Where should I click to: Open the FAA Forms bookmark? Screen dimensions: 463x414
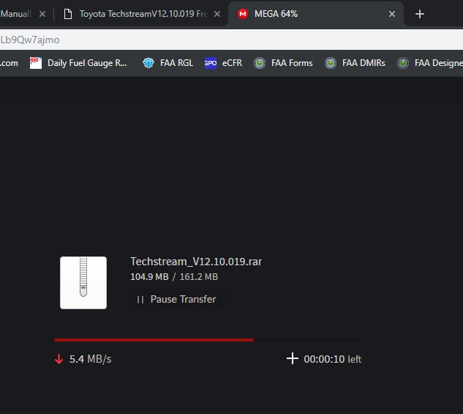(283, 63)
